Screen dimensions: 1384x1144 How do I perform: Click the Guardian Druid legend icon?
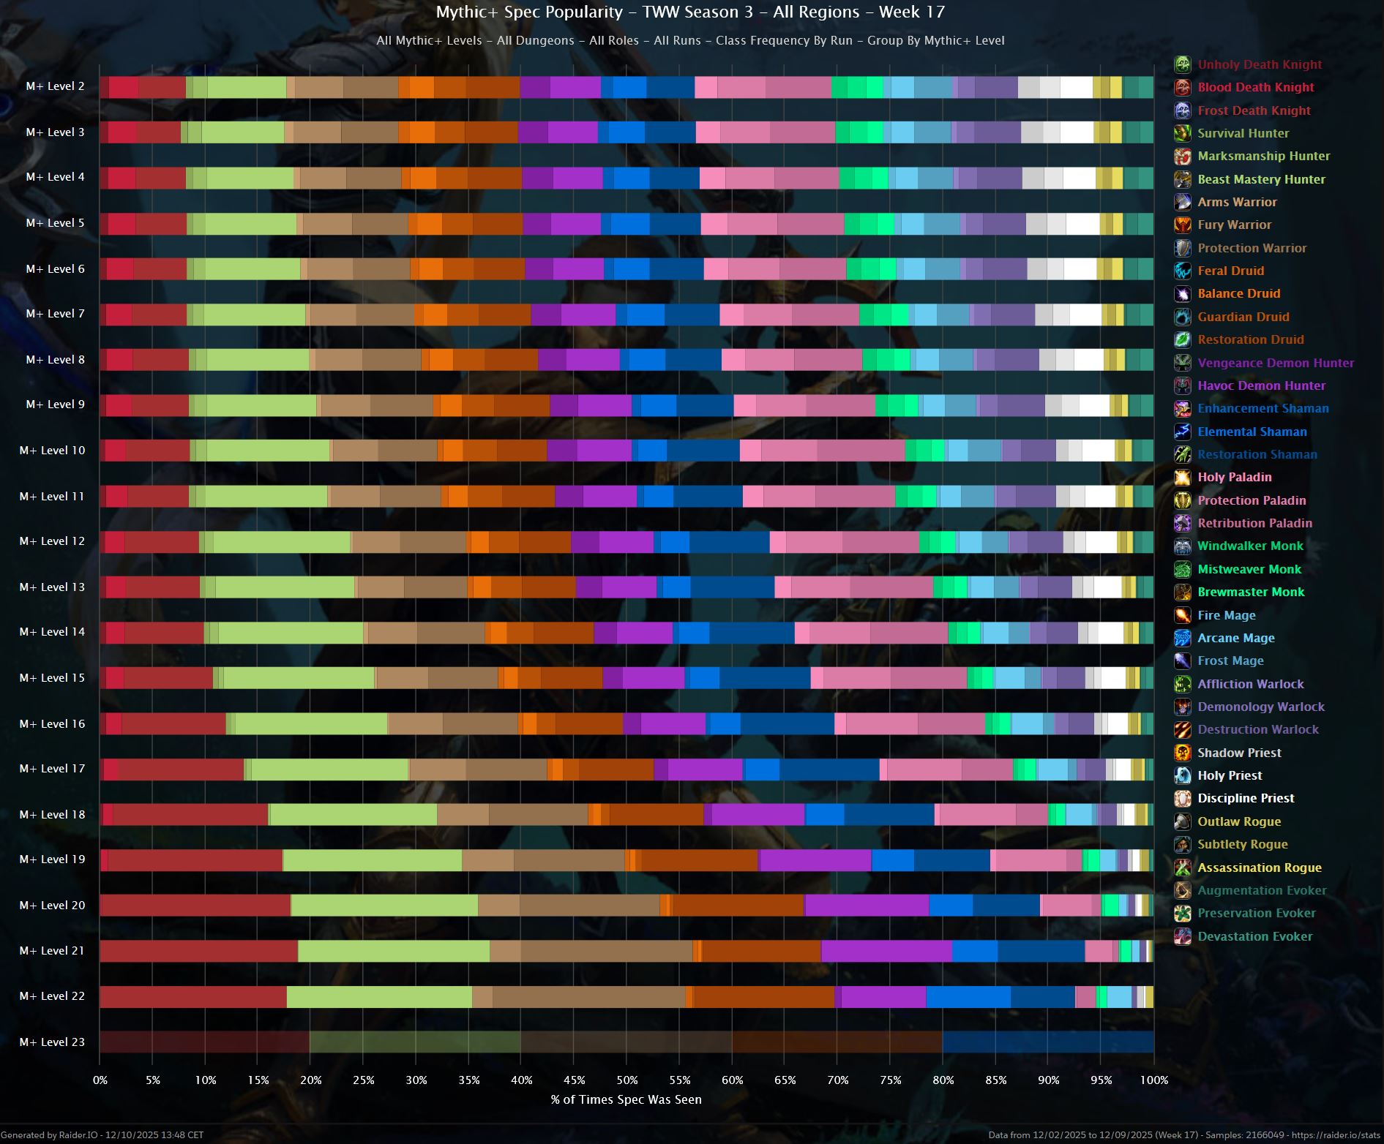(x=1182, y=317)
